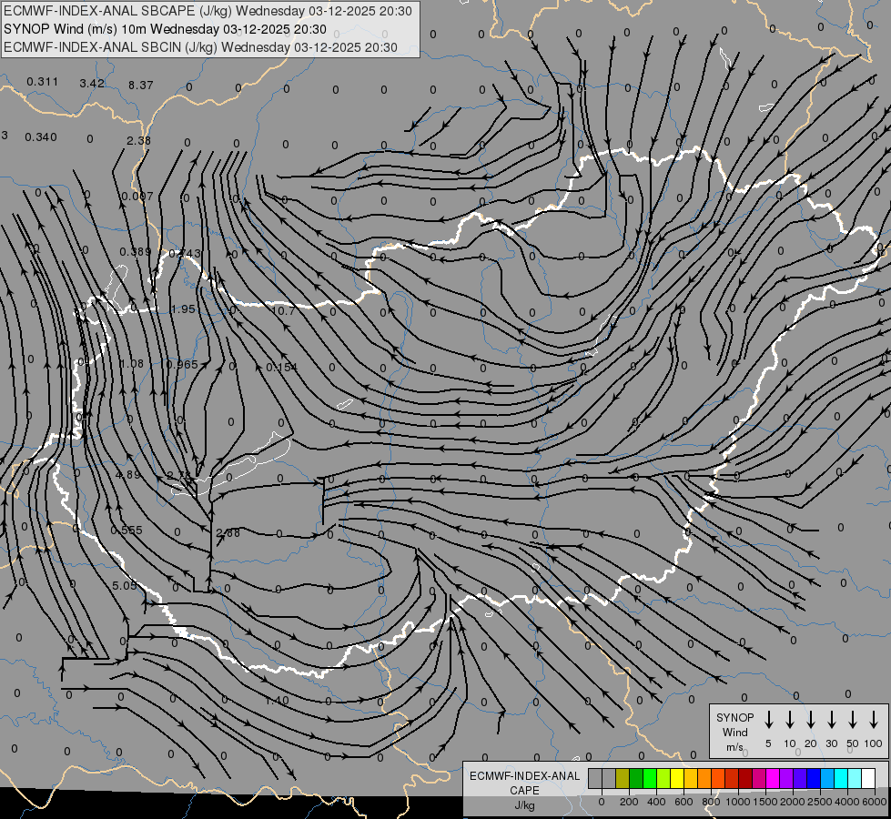The width and height of the screenshot is (891, 819).
Task: Click the wind arrow above the 100 label
Action: tap(874, 719)
